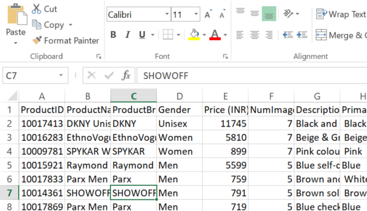
Task: Select column G header
Action: pyautogui.click(x=317, y=96)
